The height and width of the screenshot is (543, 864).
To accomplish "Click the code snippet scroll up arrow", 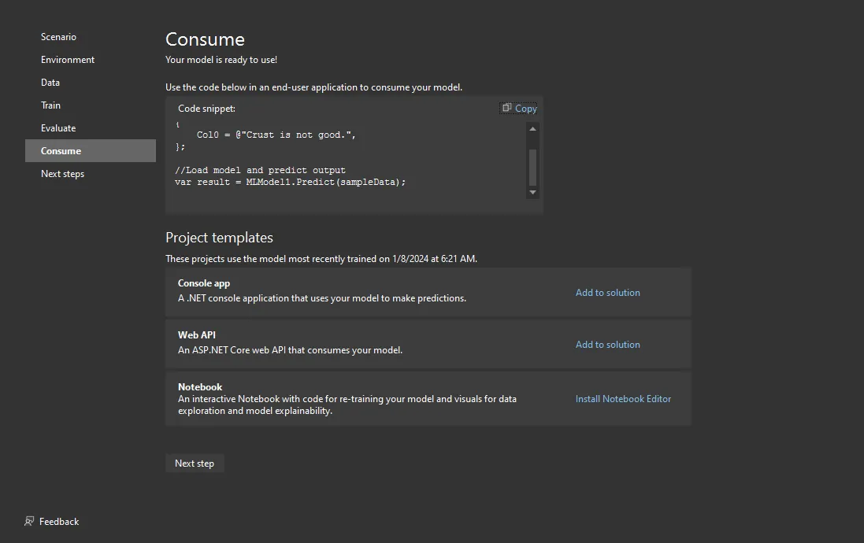I will pos(532,129).
